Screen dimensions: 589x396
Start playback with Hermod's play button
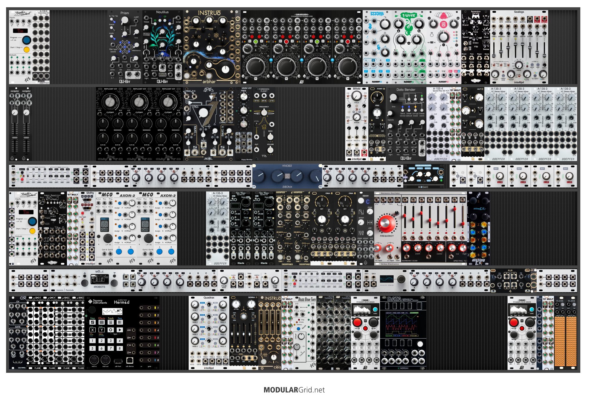(x=120, y=330)
